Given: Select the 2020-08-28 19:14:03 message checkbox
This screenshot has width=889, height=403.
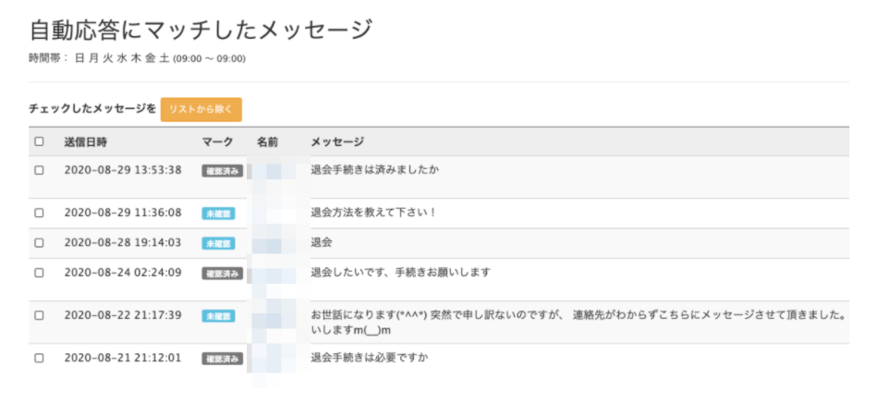Looking at the screenshot, I should click(39, 243).
